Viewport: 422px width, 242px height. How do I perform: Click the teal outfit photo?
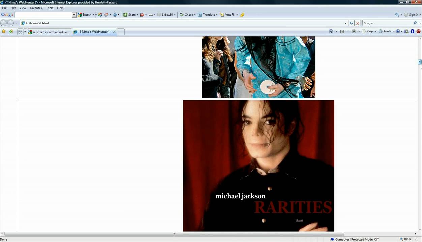(x=259, y=67)
